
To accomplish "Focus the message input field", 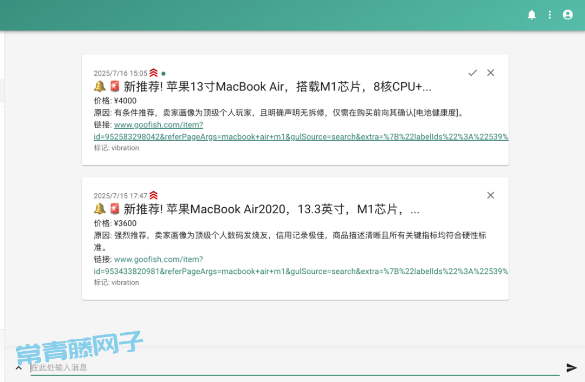I will point(295,368).
